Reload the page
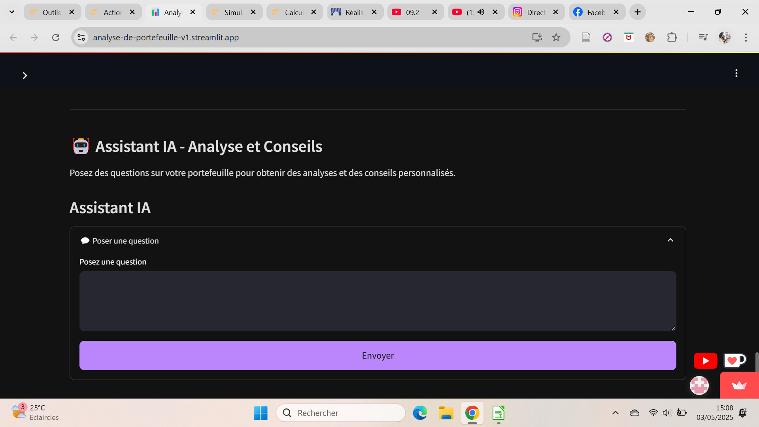This screenshot has height=427, width=759. click(56, 38)
